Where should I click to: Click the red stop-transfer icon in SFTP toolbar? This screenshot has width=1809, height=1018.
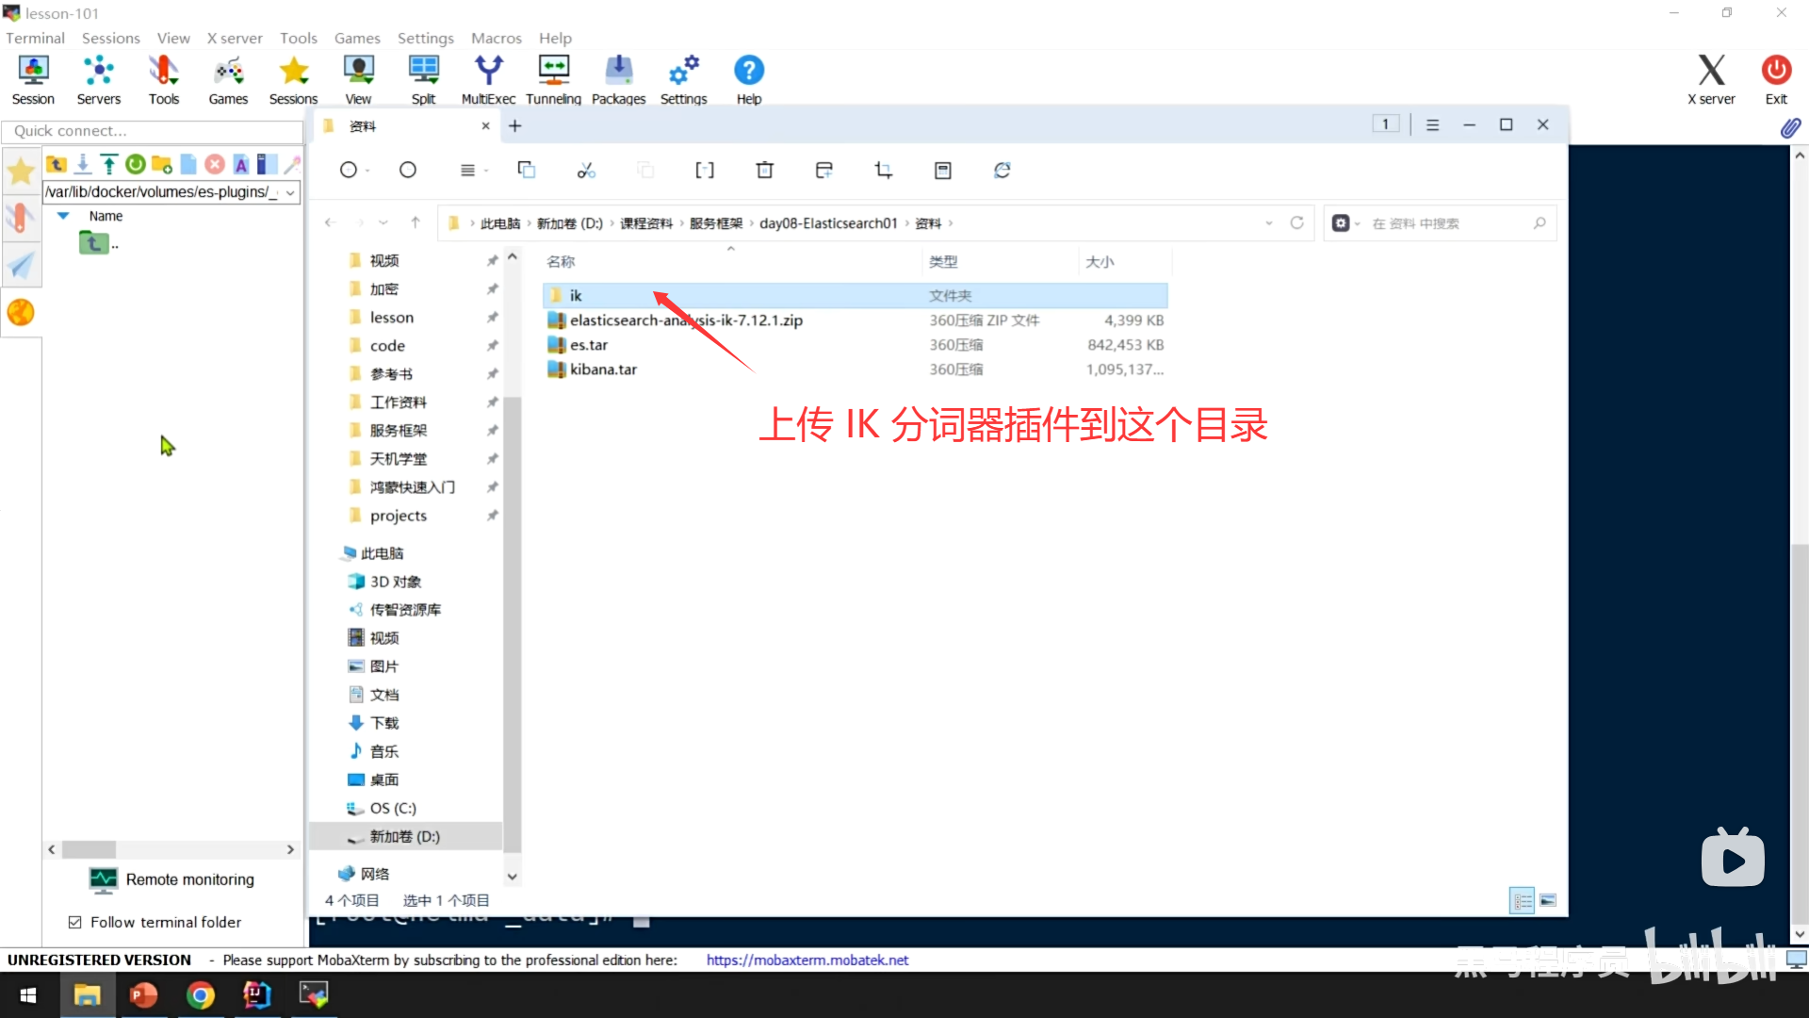(x=215, y=164)
